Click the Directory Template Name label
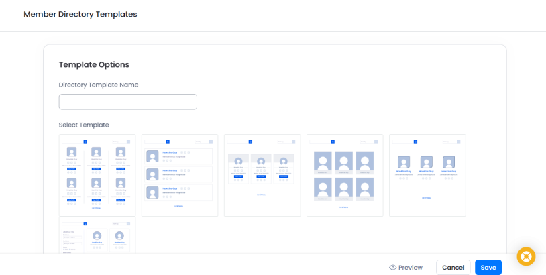 pos(99,85)
